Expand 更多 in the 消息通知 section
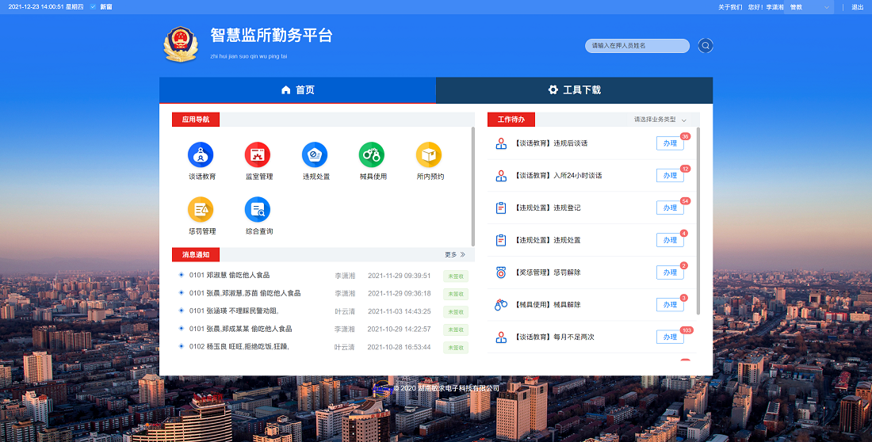The width and height of the screenshot is (872, 442). (x=454, y=255)
